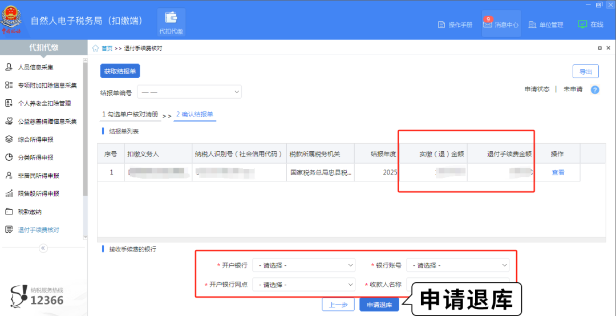Click sidebar scrollbar up arrow
The width and height of the screenshot is (616, 316).
coord(85,60)
